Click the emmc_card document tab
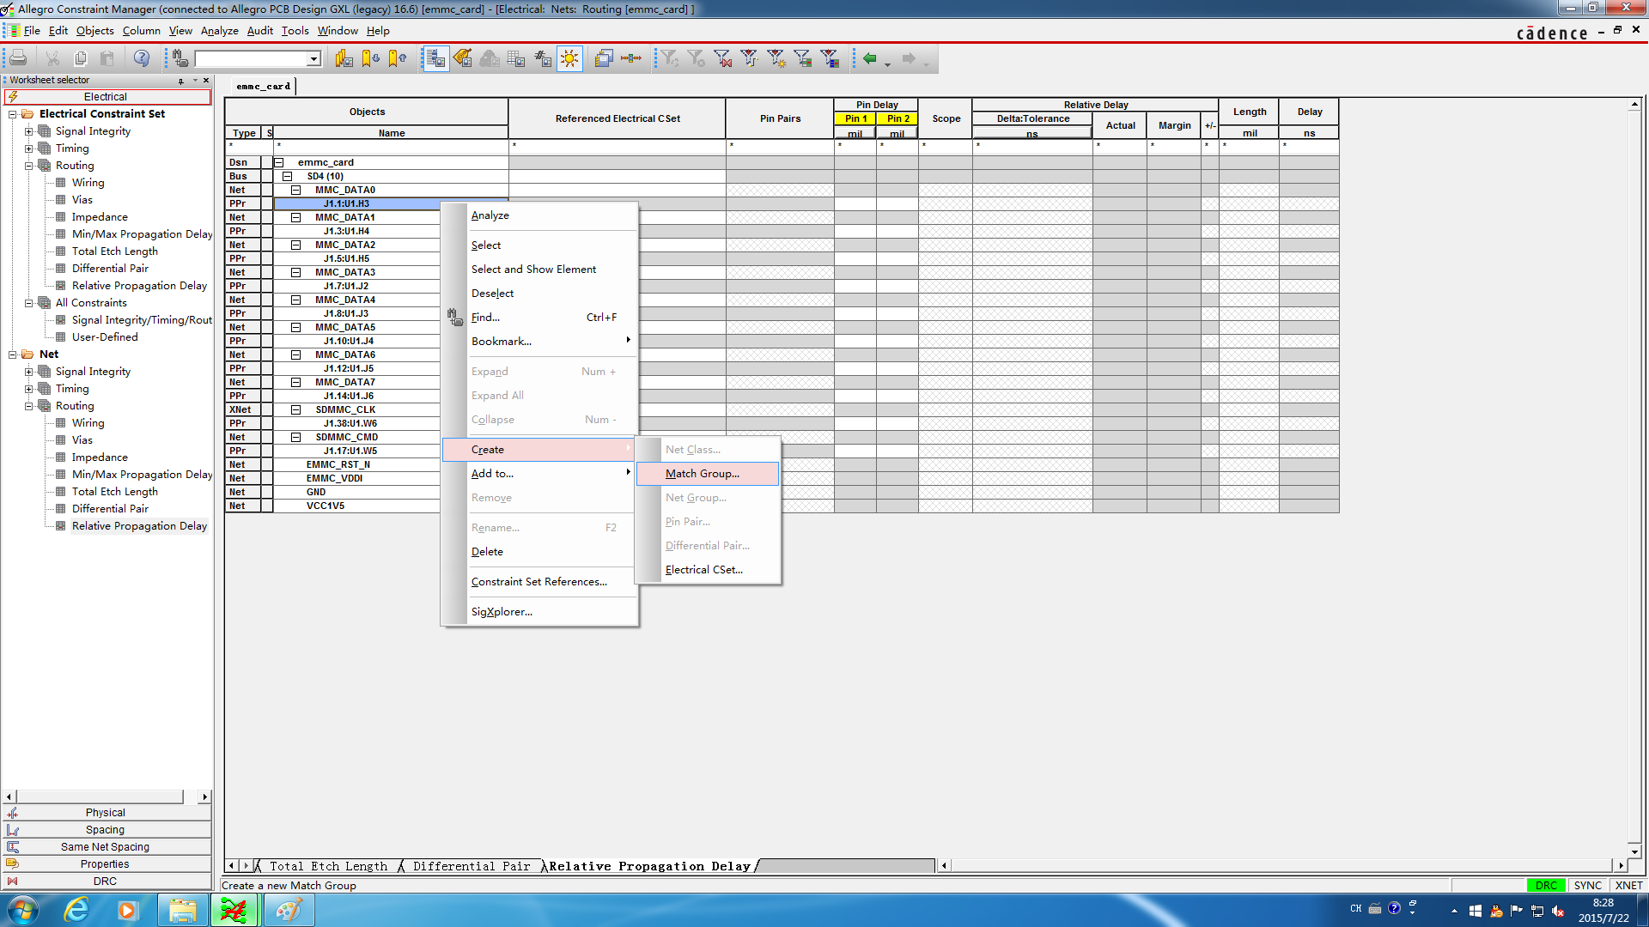Screen dimensions: 1649x927 pos(263,86)
